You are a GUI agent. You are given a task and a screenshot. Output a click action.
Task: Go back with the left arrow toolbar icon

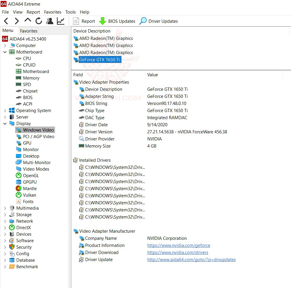click(6, 21)
